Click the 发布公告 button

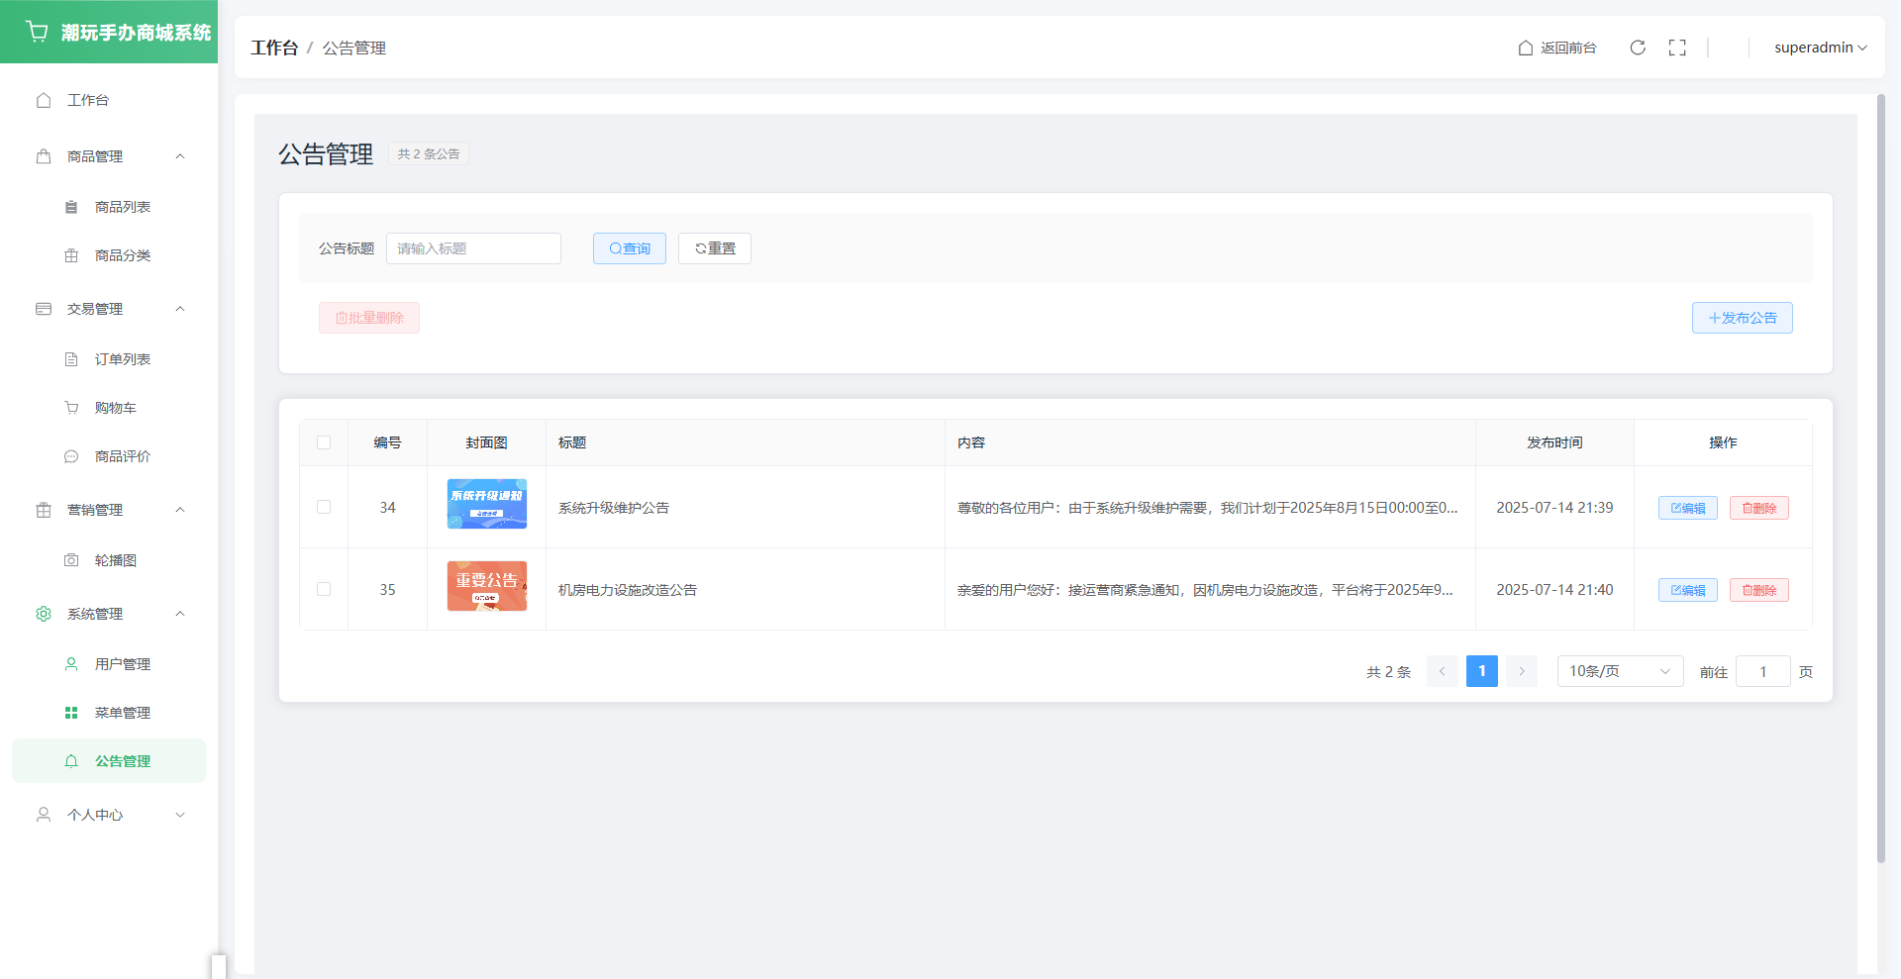coord(1742,318)
